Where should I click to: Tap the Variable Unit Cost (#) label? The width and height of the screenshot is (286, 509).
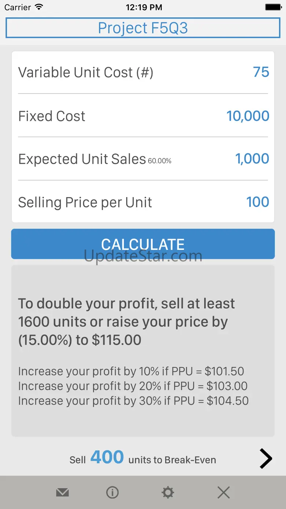coord(86,72)
